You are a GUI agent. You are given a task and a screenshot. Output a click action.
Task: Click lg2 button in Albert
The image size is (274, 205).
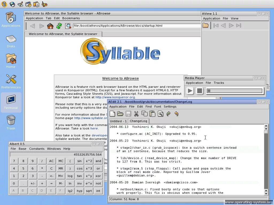(70, 191)
